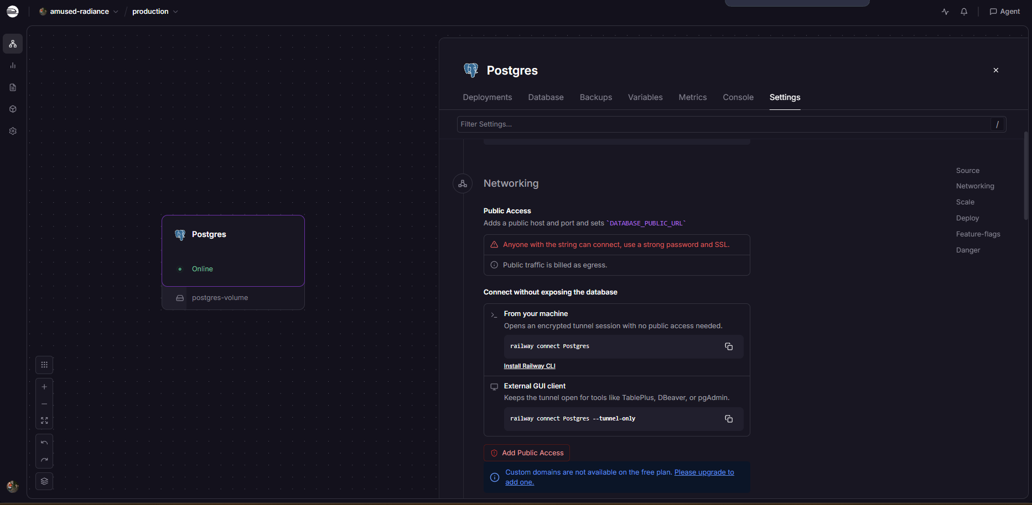The width and height of the screenshot is (1032, 505).
Task: Open the Console tab
Action: tap(738, 97)
